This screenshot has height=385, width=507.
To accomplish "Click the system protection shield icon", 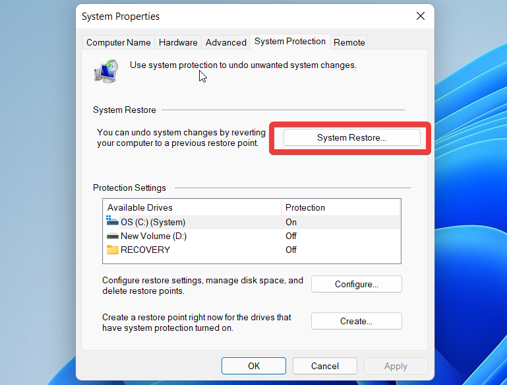I will click(106, 70).
